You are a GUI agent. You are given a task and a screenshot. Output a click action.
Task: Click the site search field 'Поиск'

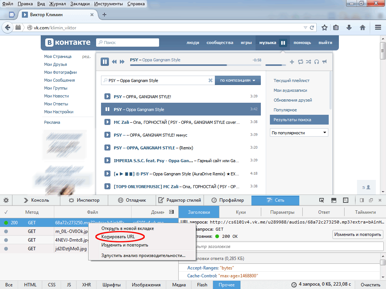[127, 43]
